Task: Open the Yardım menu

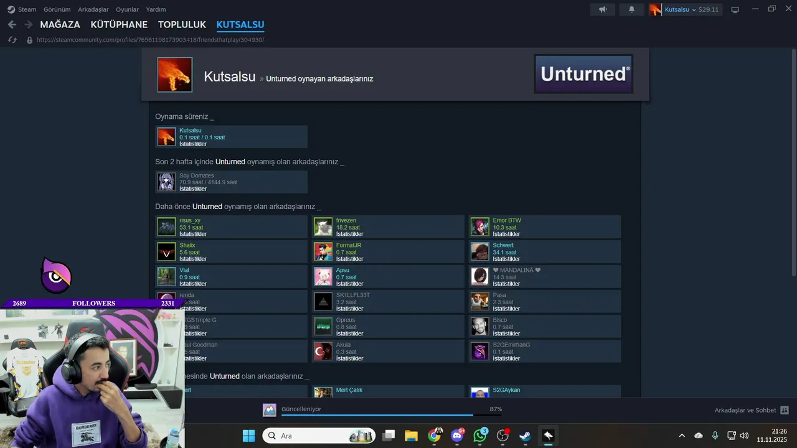Action: click(x=156, y=9)
